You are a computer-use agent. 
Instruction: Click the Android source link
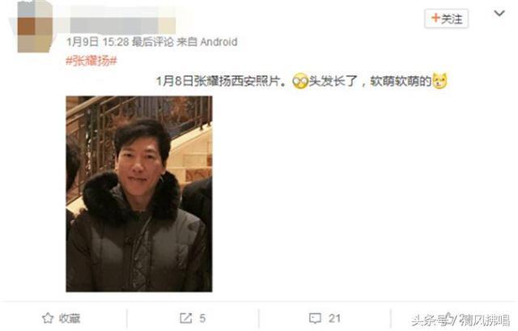[x=219, y=42]
